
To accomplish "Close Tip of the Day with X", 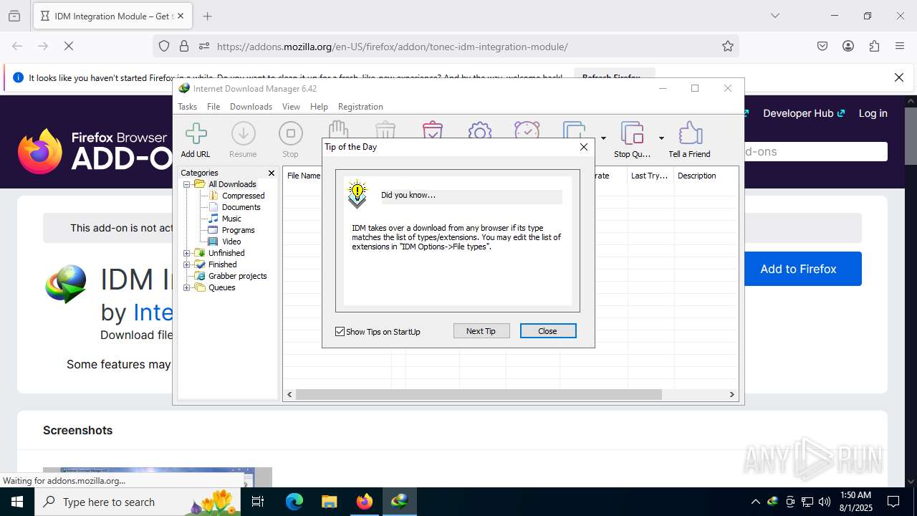I will [584, 147].
